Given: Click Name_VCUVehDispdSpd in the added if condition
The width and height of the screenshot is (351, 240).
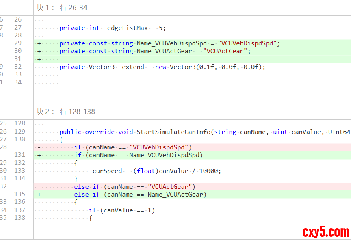Looking at the screenshot, I should [x=166, y=155].
